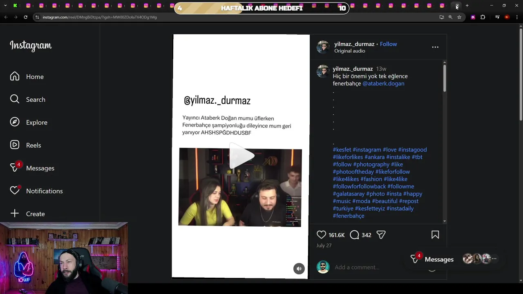The image size is (523, 294).
Task: Open site information icon in address bar
Action: click(38, 17)
